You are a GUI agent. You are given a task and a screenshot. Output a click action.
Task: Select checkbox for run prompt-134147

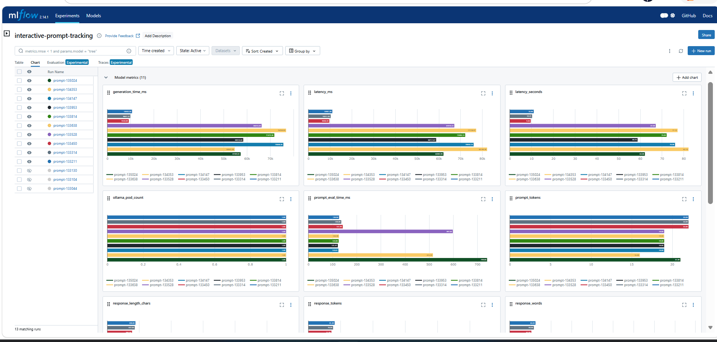tap(19, 99)
